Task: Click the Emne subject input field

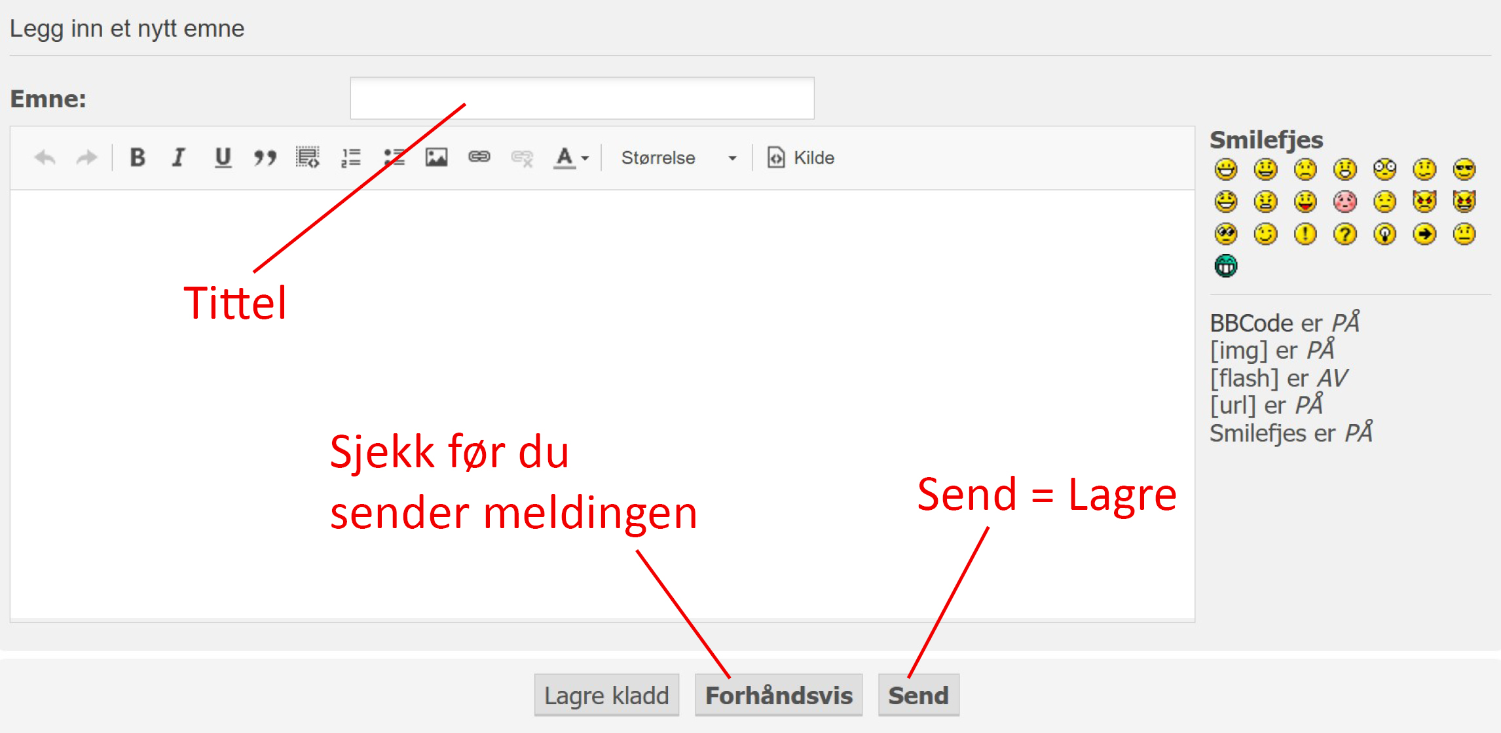Action: (x=582, y=98)
